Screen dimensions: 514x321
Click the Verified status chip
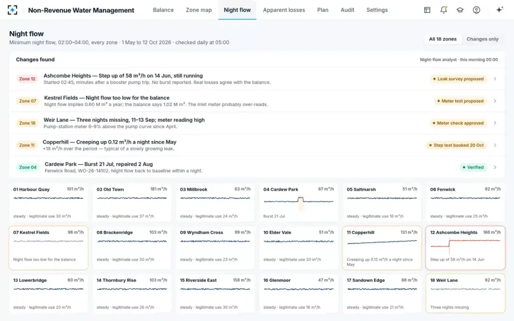[x=473, y=167]
